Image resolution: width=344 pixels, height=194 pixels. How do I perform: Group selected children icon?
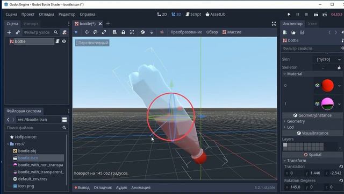click(132, 32)
